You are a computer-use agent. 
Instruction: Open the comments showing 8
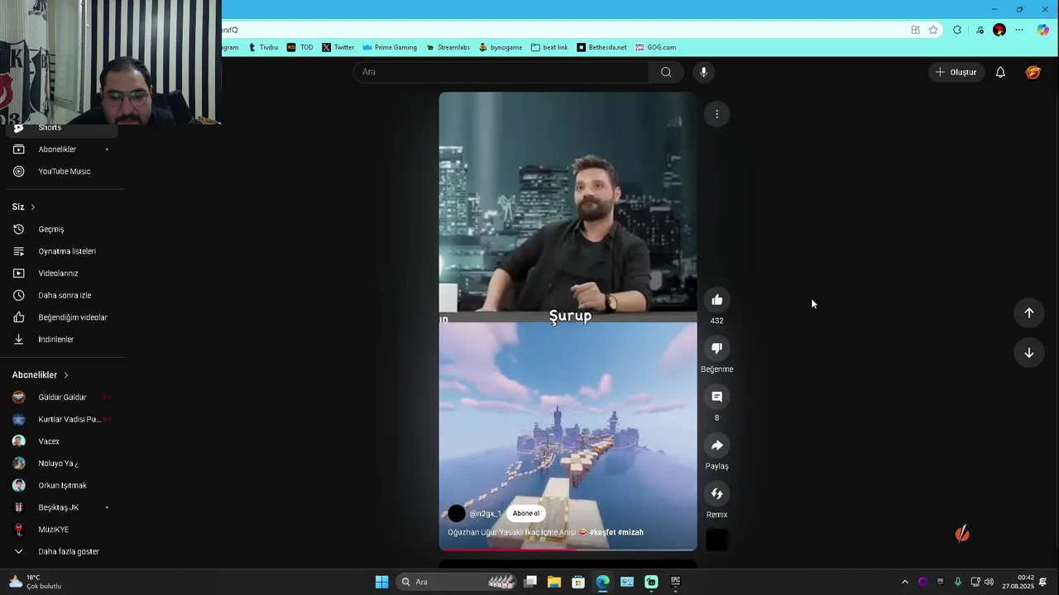tap(716, 397)
